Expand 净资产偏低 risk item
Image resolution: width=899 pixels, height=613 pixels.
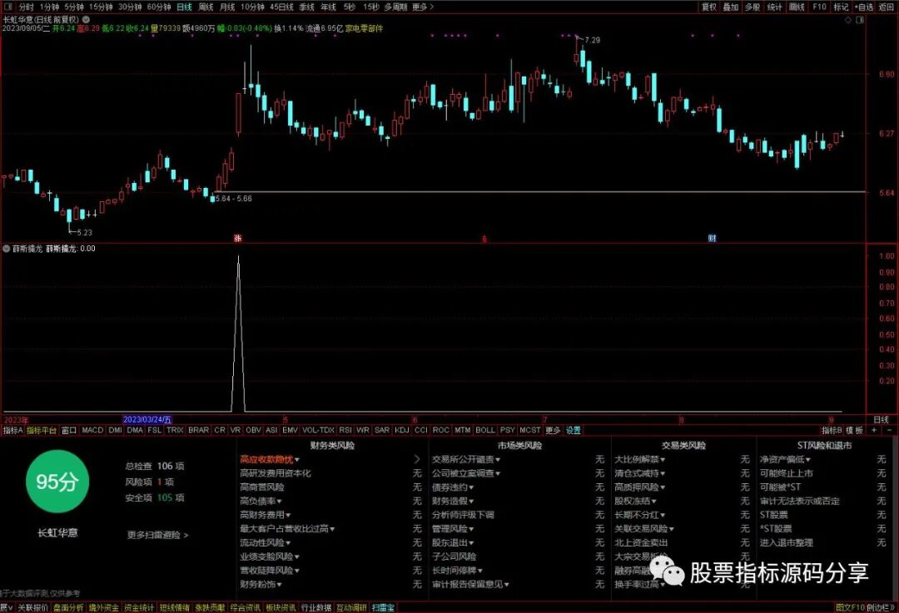tap(785, 459)
